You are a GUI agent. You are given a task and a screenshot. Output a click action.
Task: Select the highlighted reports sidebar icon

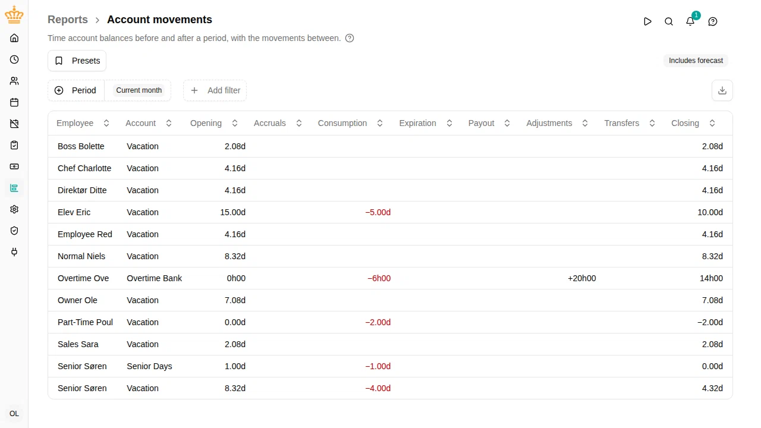[x=14, y=188]
